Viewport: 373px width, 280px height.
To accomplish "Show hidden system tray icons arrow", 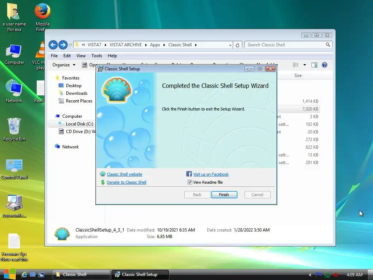I will (x=310, y=275).
